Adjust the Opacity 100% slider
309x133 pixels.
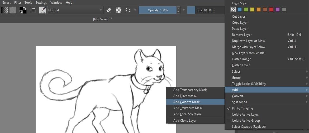158,10
